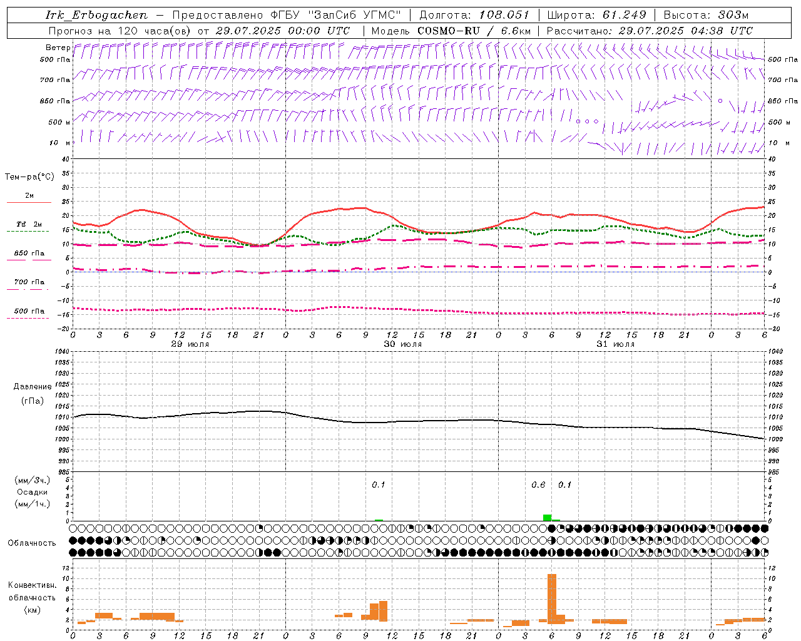Click the '(гПа)' unit label under Давление
This screenshot has height=641, width=801.
coord(32,401)
